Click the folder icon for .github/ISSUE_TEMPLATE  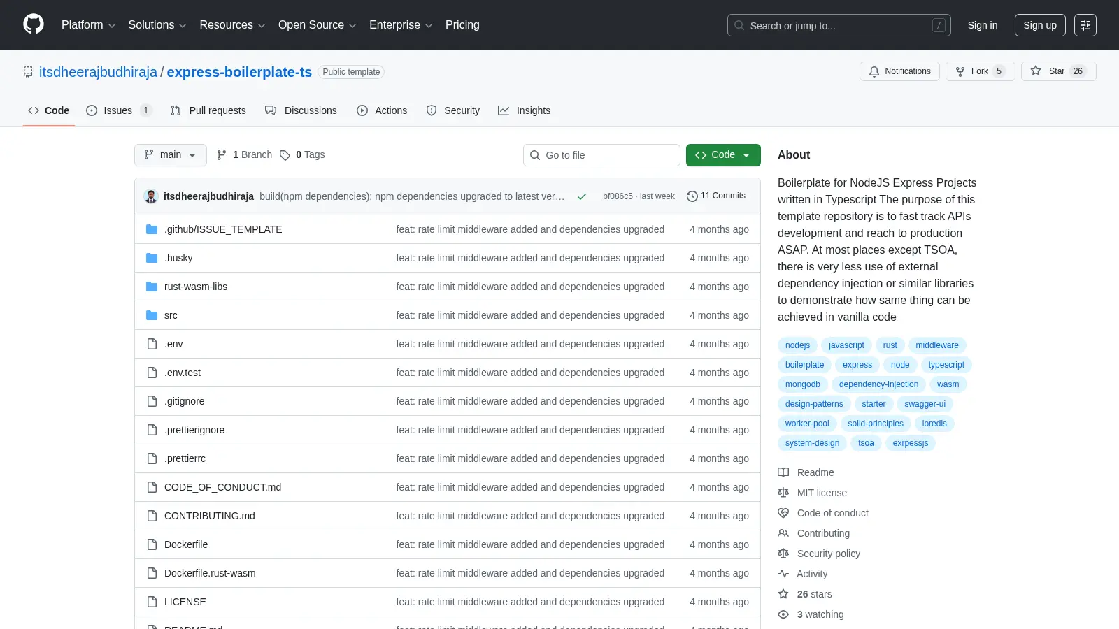coord(152,229)
